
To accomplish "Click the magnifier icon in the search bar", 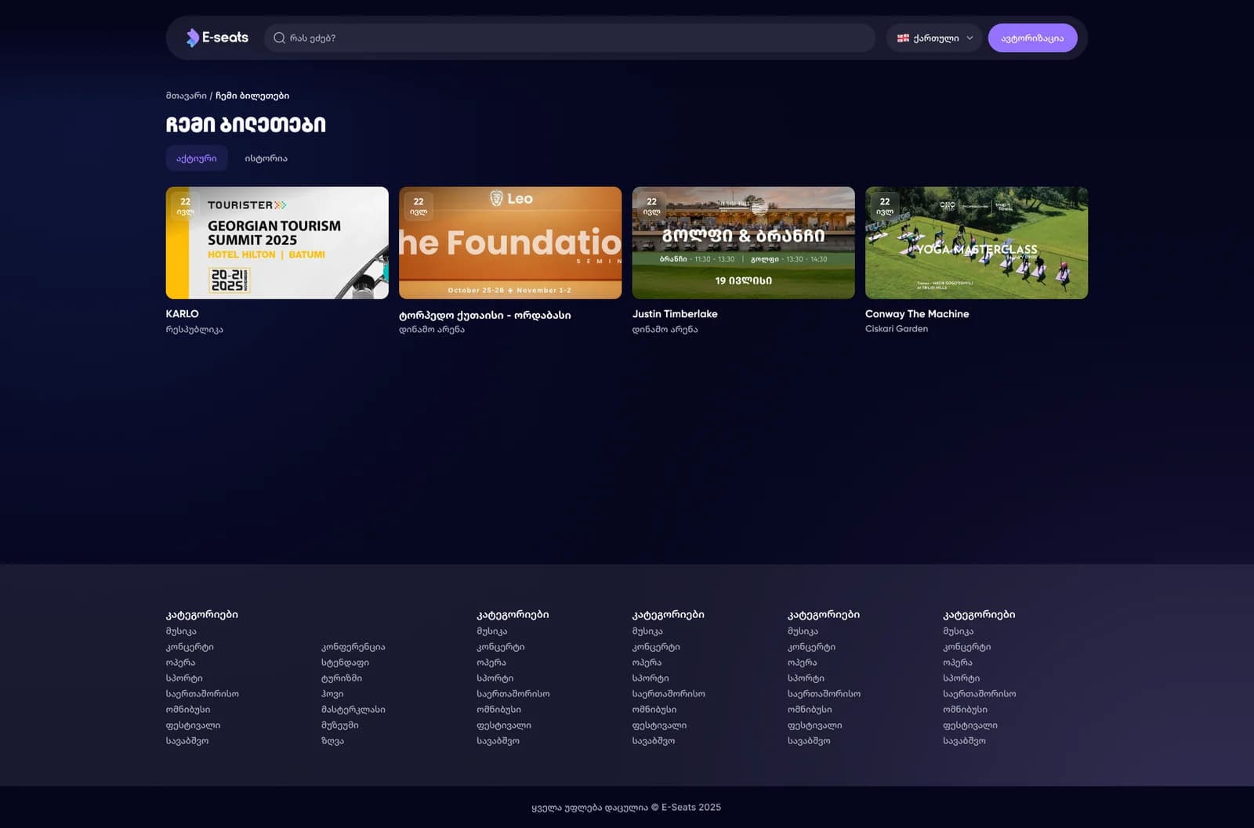I will coord(279,38).
